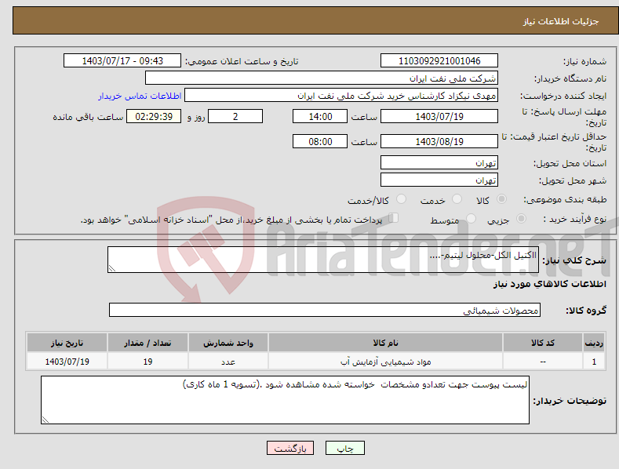The height and width of the screenshot is (469, 619).
Task: Click the announcement date field 1403/07/17 - 09:43
Action: (x=122, y=61)
